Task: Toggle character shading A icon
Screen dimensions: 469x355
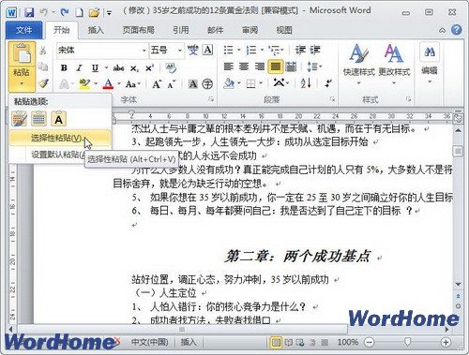Action: [193, 83]
